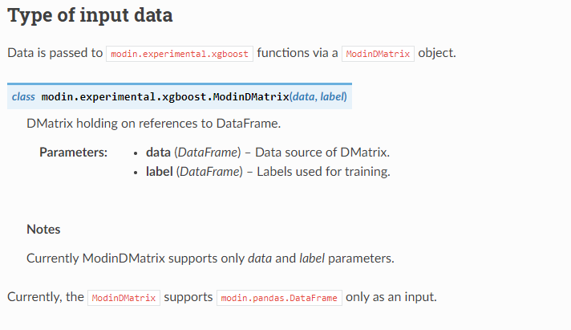This screenshot has width=571, height=330.
Task: Click the italic DataFrame type of data parameter
Action: pyautogui.click(x=208, y=152)
